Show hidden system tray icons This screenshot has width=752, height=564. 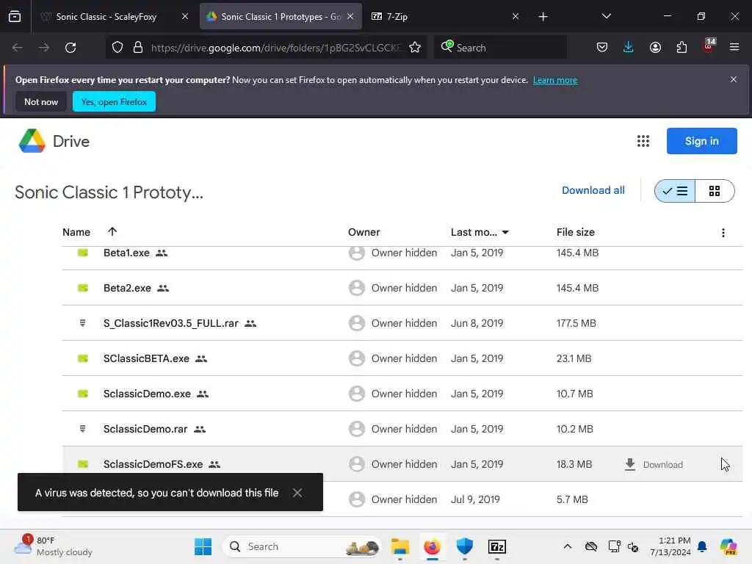[568, 546]
